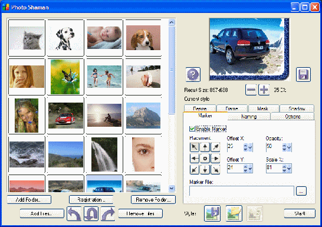Screen dimensions: 322x227
Task: Click the thumbnail list scrollbar thumb
Action: [x=172, y=70]
